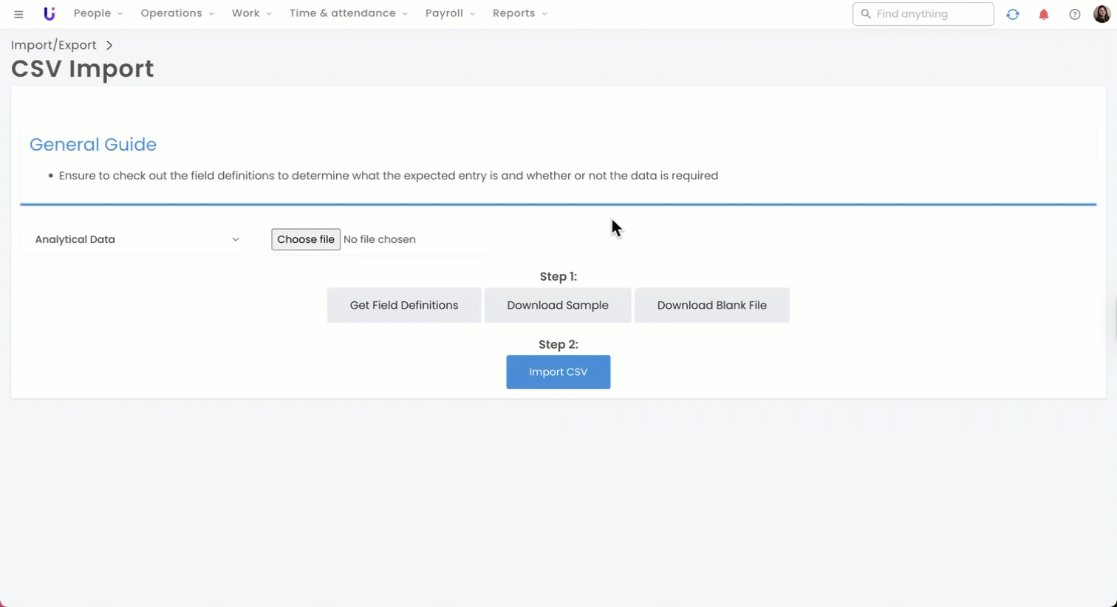Open the red notifications bell
This screenshot has width=1117, height=607.
click(1043, 14)
